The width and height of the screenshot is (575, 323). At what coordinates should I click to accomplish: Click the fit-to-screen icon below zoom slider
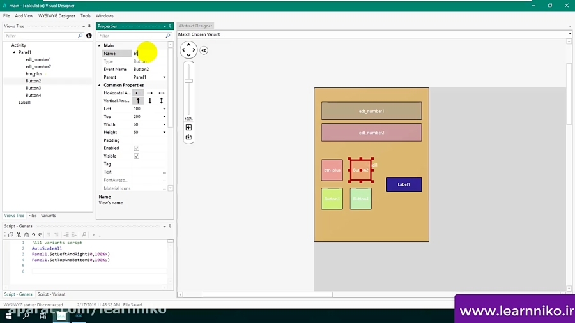click(x=188, y=128)
